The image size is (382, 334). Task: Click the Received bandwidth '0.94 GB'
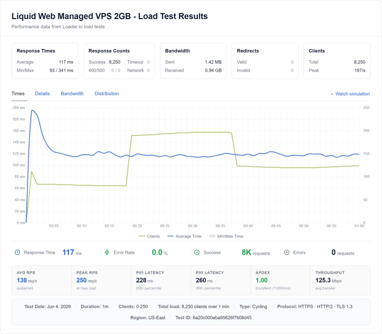tap(213, 70)
